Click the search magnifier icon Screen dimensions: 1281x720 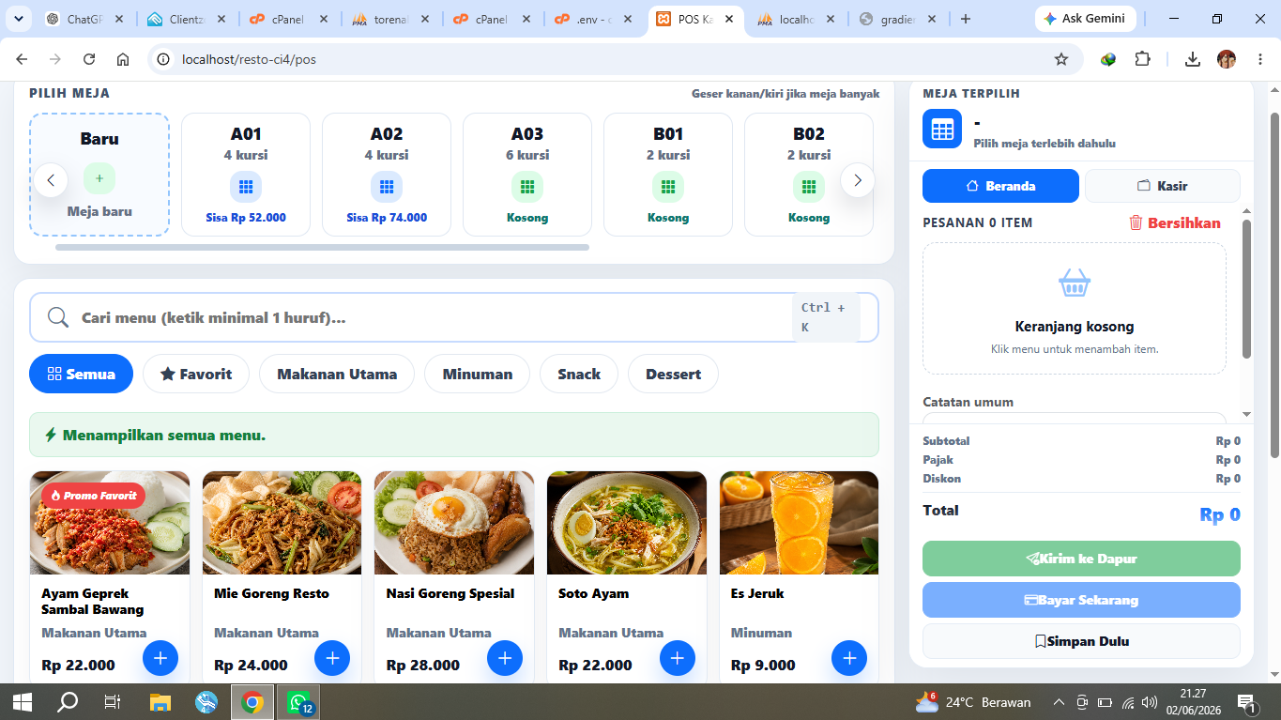58,317
